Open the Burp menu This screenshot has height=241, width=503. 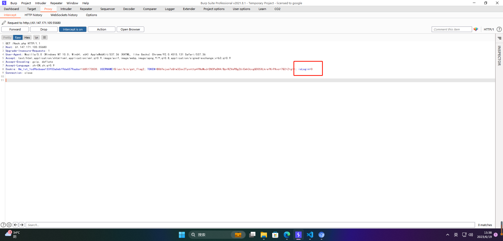[x=14, y=3]
